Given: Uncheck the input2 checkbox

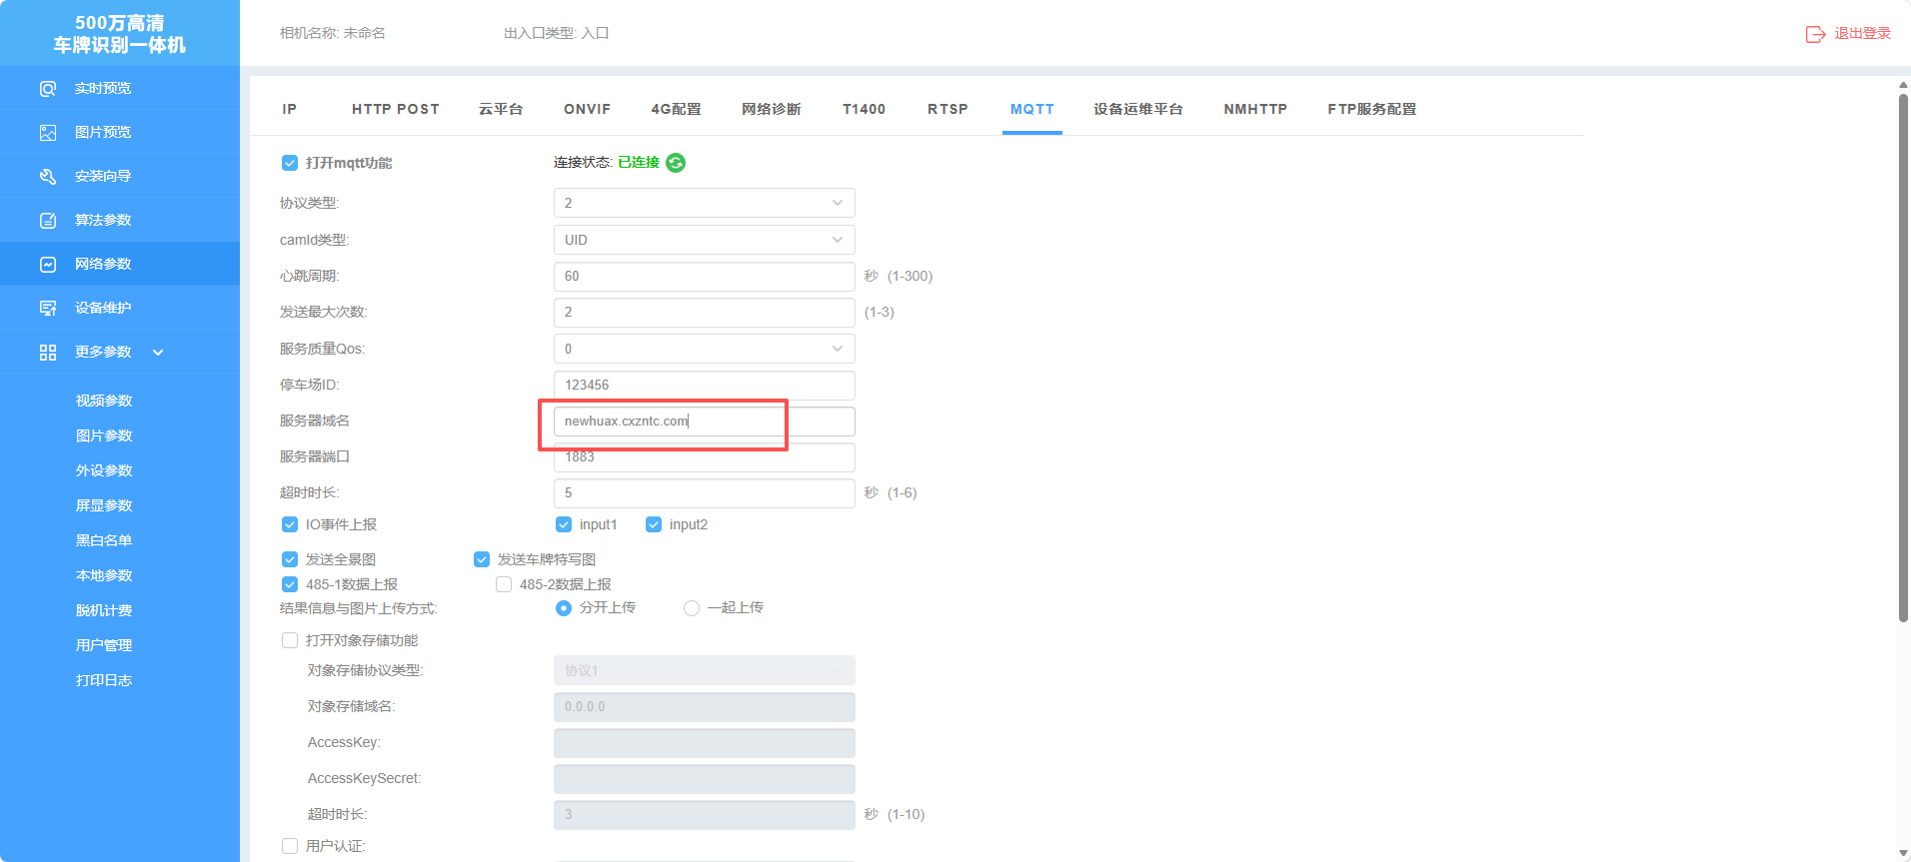Looking at the screenshot, I should (x=654, y=524).
